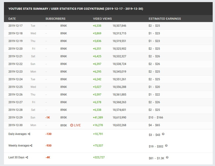Open help icon for last 30 days earnings

pyautogui.click(x=168, y=157)
